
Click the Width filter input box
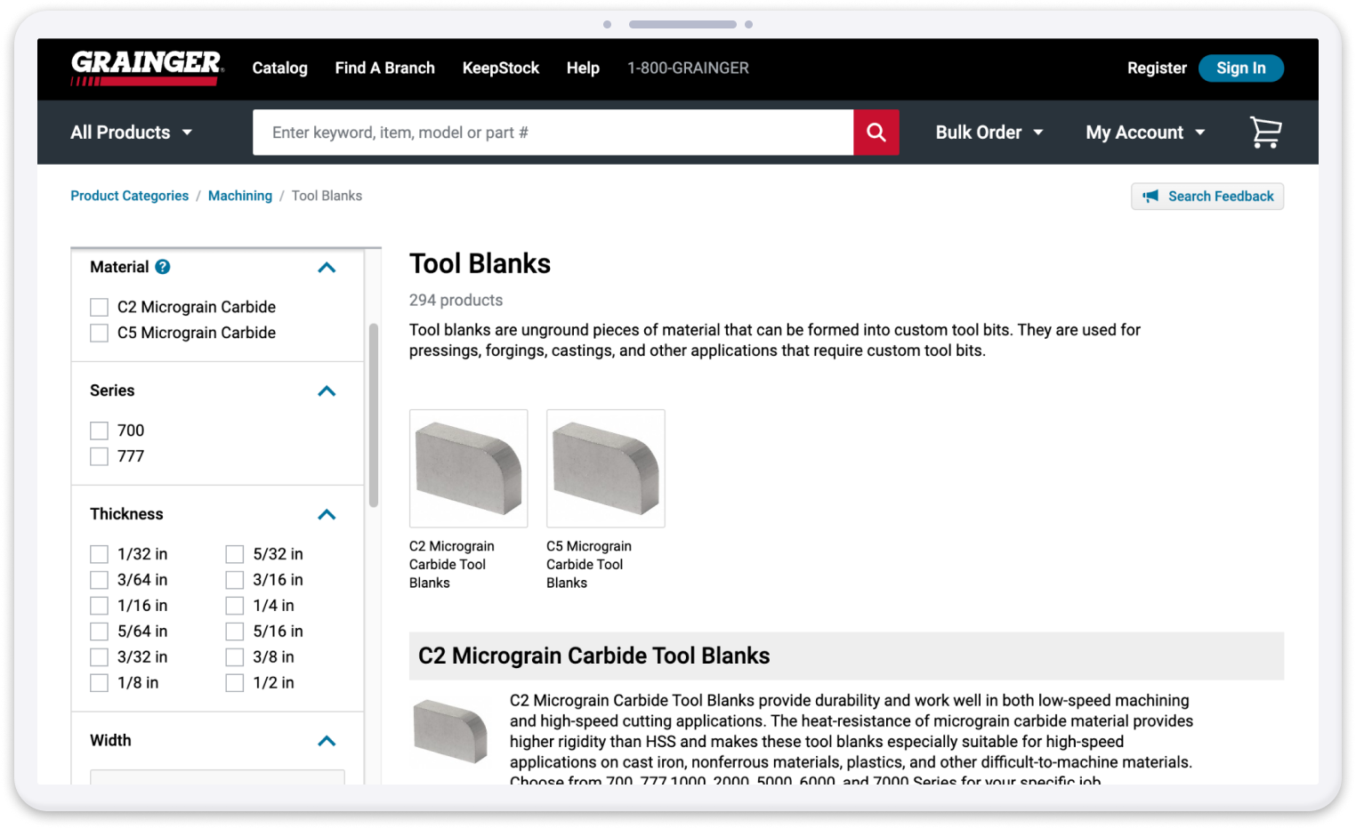[217, 777]
